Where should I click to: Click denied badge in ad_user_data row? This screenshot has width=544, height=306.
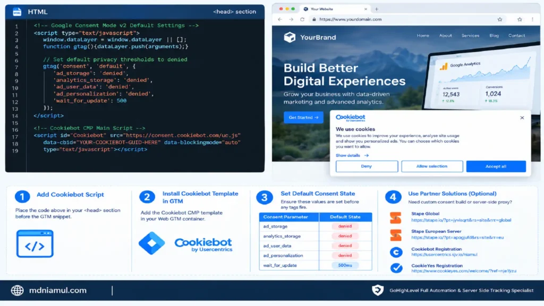[345, 245]
